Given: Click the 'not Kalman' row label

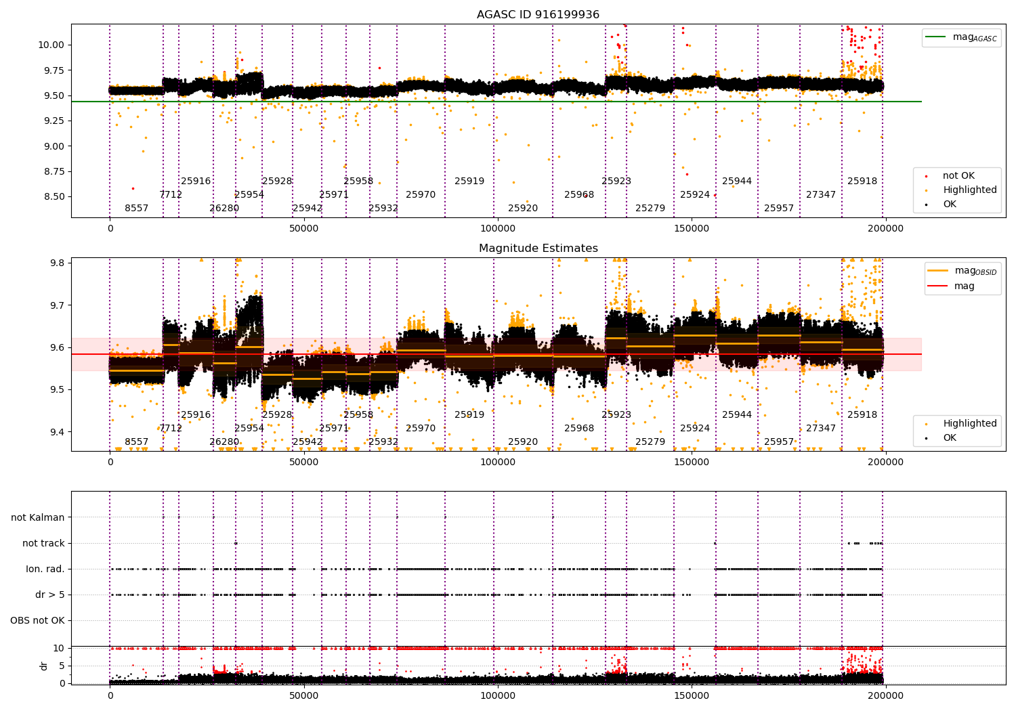Looking at the screenshot, I should tap(38, 517).
